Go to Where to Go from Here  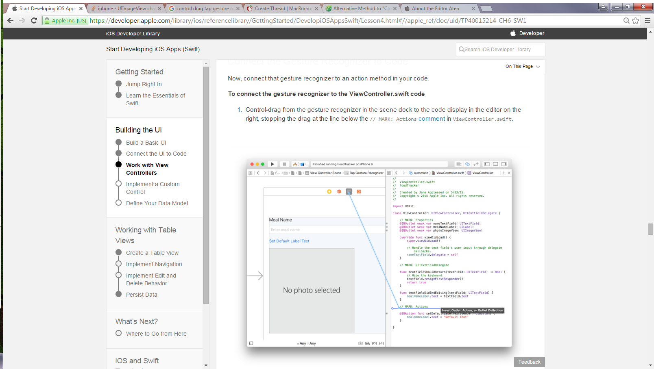coord(156,334)
